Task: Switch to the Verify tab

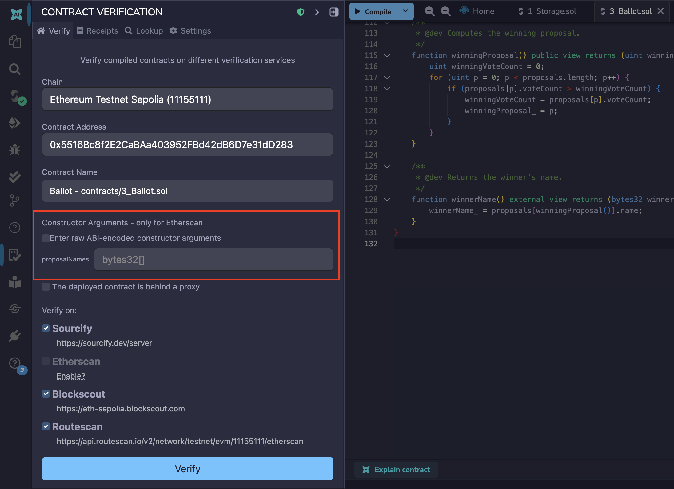Action: point(53,31)
